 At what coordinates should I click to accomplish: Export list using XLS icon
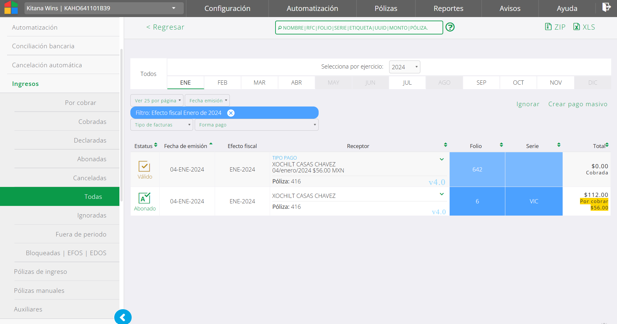tap(584, 27)
